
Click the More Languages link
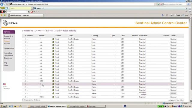7,88
